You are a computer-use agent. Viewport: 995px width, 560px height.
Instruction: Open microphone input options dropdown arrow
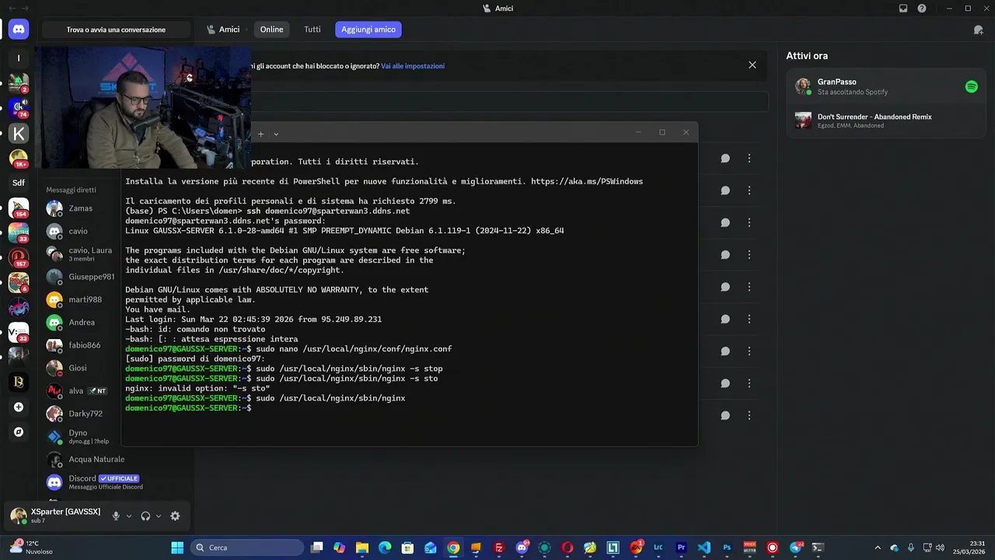129,516
